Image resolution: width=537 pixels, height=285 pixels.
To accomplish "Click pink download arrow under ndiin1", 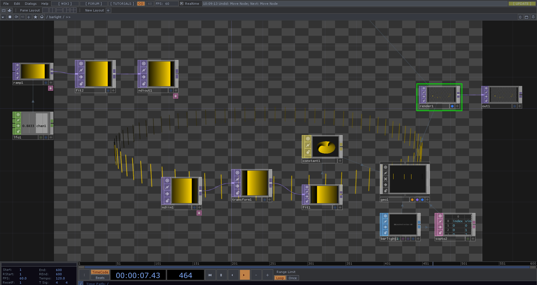I will click(x=199, y=213).
